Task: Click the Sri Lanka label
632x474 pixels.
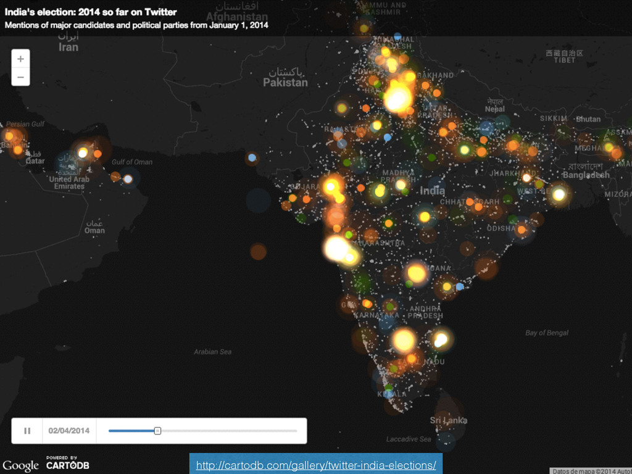Action: (448, 420)
